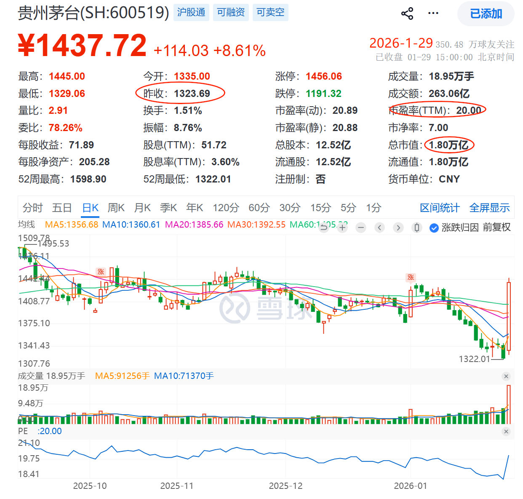Switch to the 分时 chart tab
Image resolution: width=523 pixels, height=499 pixels.
tap(33, 208)
